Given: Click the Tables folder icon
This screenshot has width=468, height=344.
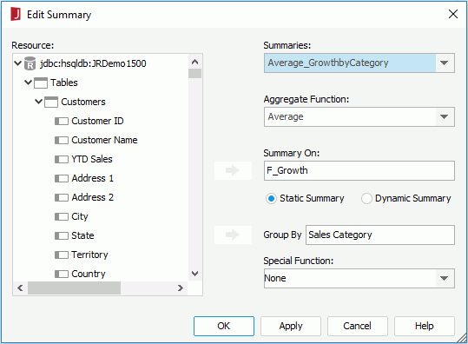Looking at the screenshot, I should click(x=41, y=83).
